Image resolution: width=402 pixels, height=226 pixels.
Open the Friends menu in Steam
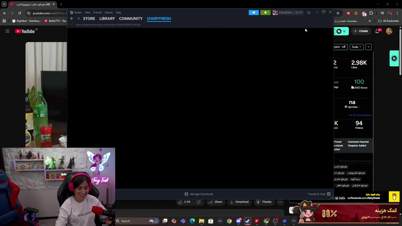pos(97,13)
